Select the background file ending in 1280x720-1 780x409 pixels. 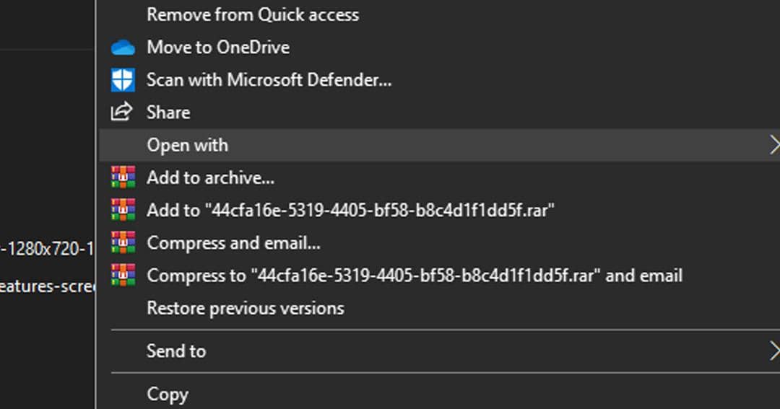click(x=47, y=250)
